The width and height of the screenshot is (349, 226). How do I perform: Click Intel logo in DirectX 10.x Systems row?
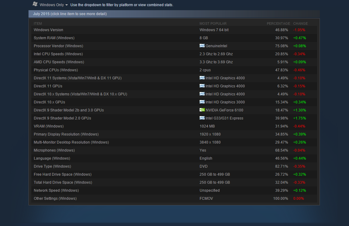pos(202,94)
